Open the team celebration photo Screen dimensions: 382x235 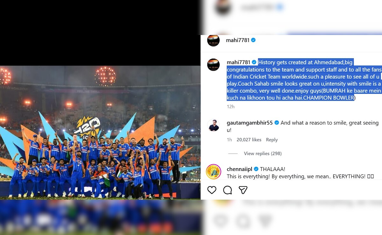point(100,132)
